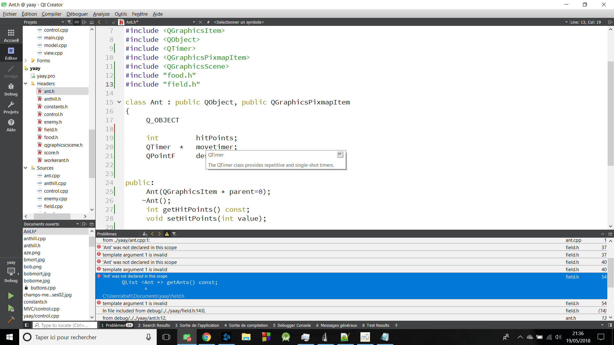
Task: Clear the Problèmes panel with broom icon
Action: (145, 234)
